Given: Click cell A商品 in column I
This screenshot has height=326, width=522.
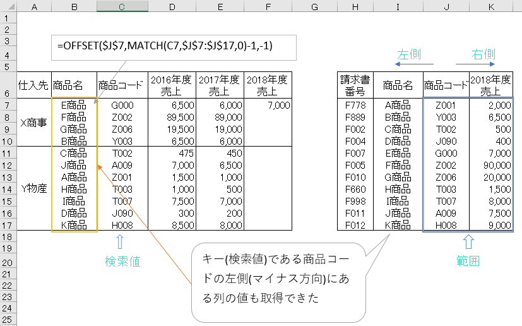Looking at the screenshot, I should click(398, 106).
